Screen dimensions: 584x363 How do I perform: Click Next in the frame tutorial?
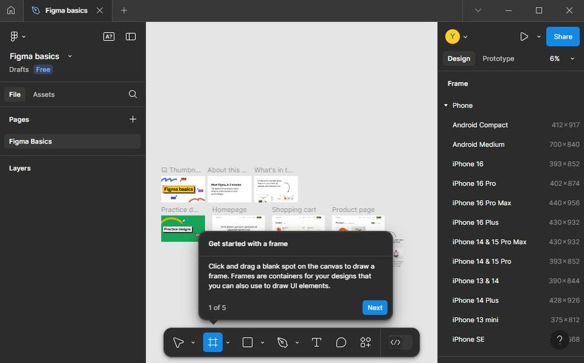coord(375,307)
